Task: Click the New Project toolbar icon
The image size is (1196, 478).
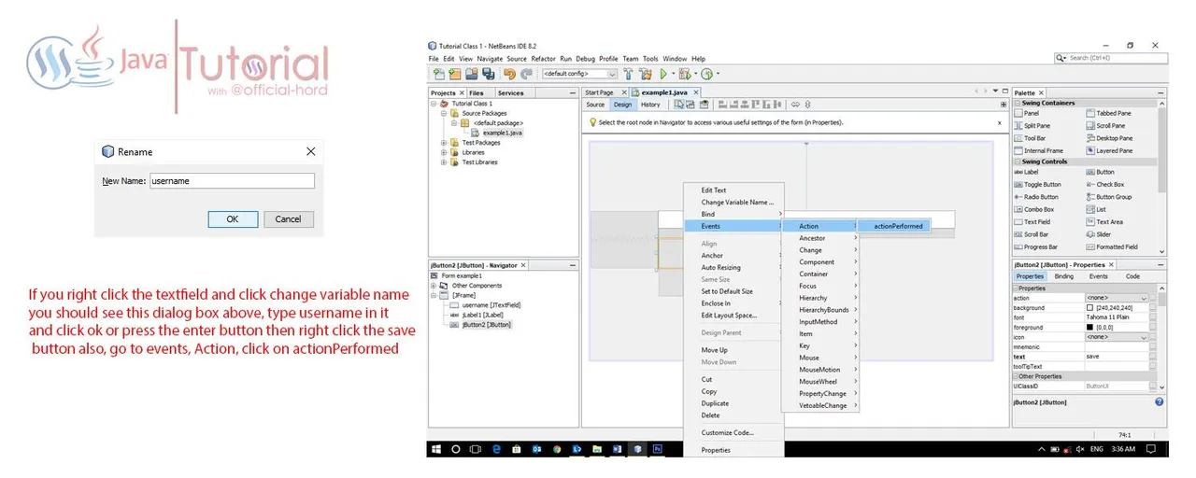Action: click(453, 74)
